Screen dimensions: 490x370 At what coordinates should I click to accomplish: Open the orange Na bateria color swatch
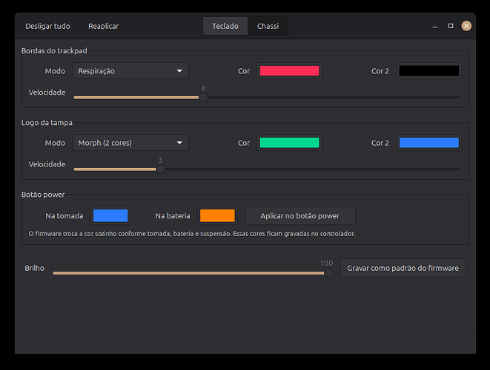(x=217, y=215)
